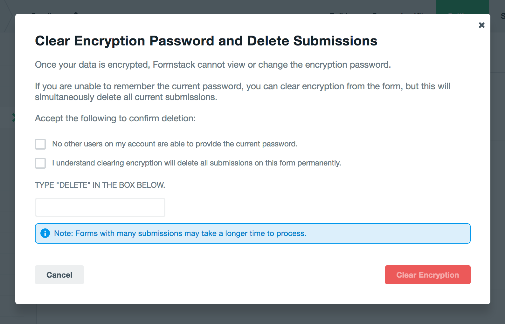Click the blue info icon in the note
Viewport: 505px width, 324px height.
45,233
